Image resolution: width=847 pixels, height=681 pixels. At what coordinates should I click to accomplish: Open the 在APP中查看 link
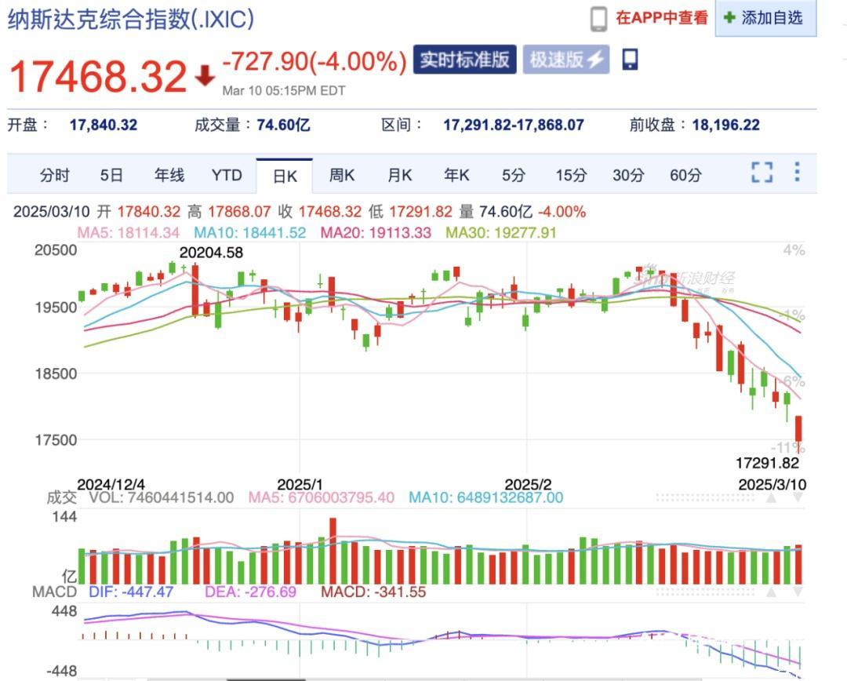click(x=661, y=18)
